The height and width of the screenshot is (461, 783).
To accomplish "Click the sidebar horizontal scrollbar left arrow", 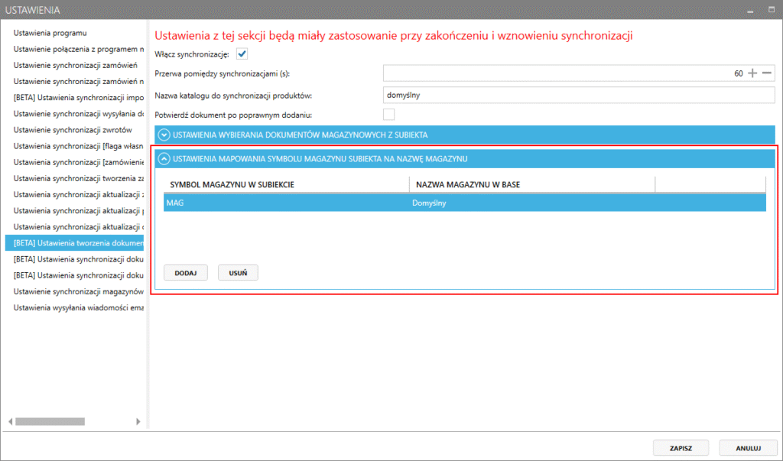I will (11, 421).
